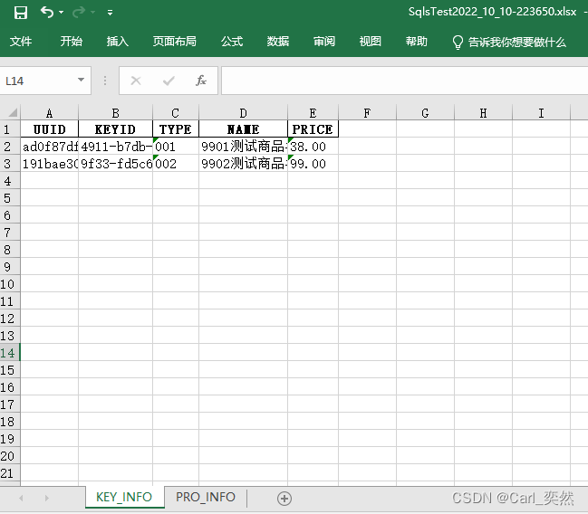Switch to the 插入 ribbon tab
This screenshot has height=514, width=588.
(118, 42)
